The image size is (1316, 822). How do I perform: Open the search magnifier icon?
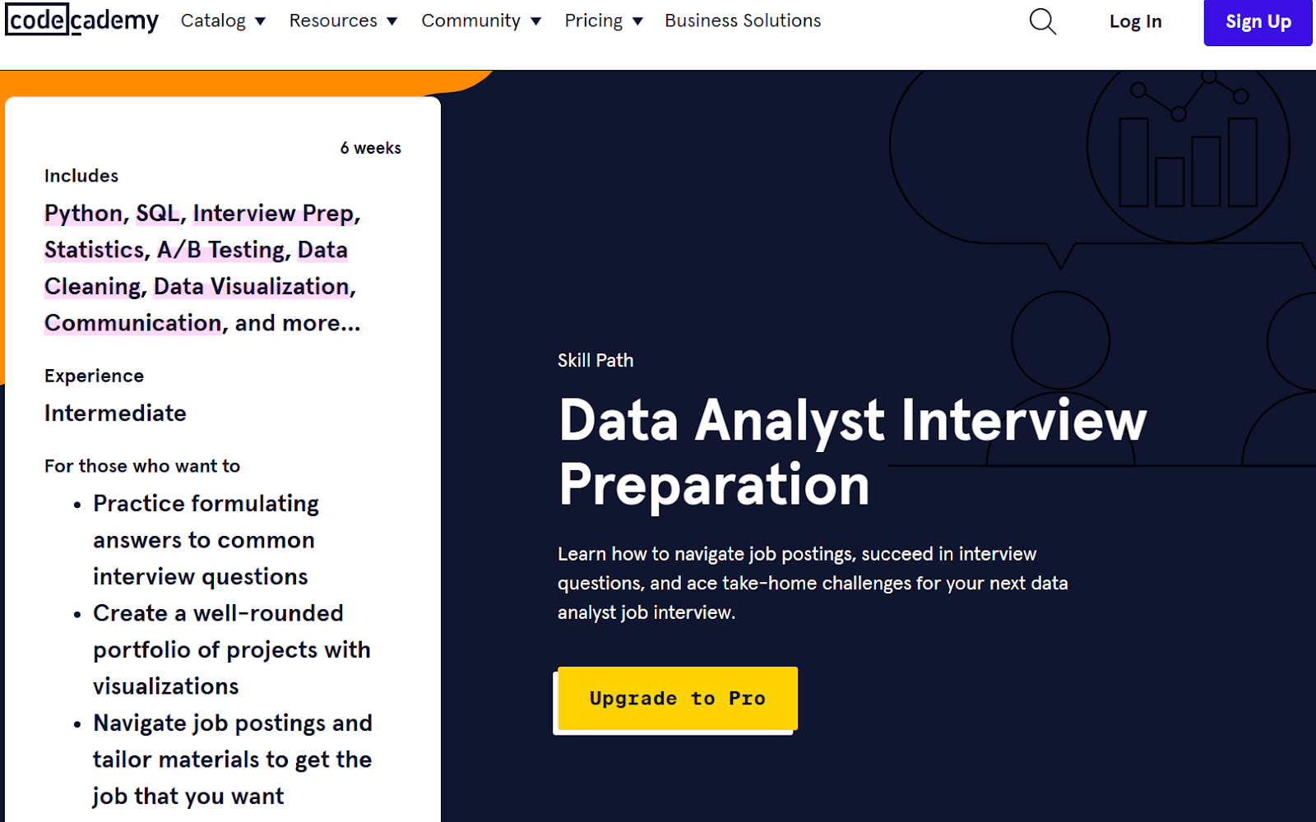point(1043,21)
